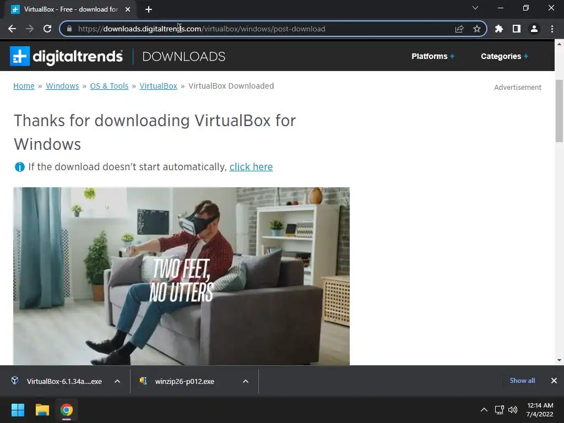The image size is (564, 423).
Task: Expand the Categories menu
Action: [505, 56]
